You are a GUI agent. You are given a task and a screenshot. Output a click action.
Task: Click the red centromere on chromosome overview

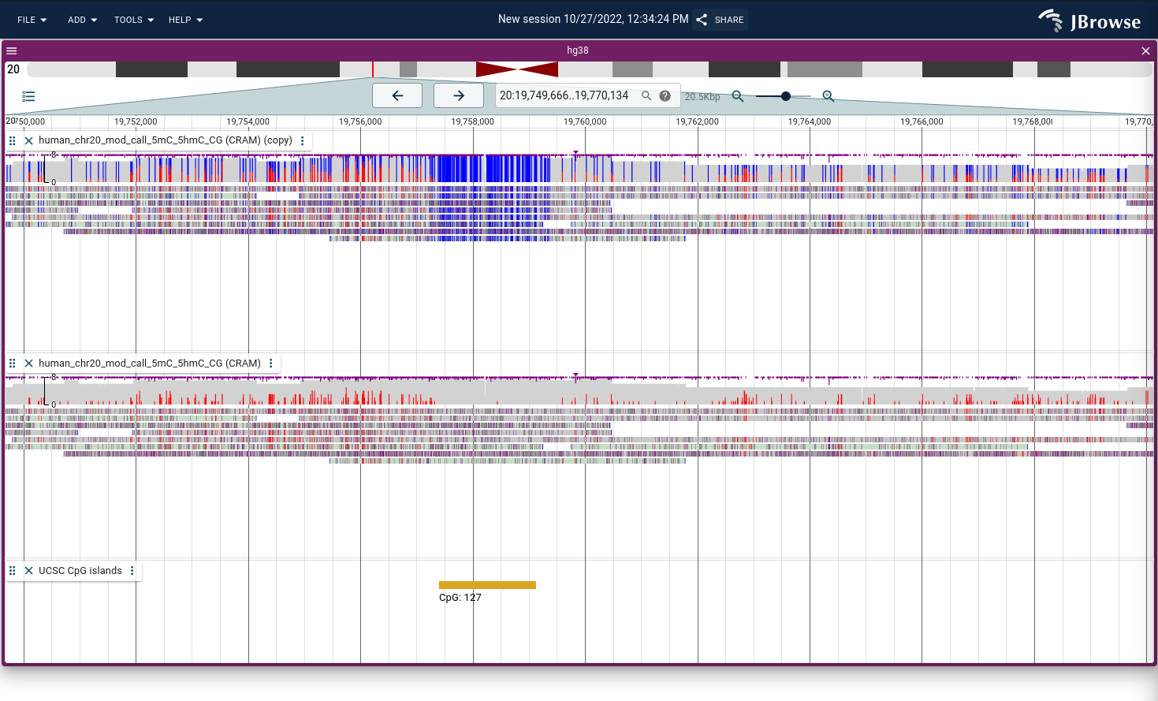(x=517, y=69)
